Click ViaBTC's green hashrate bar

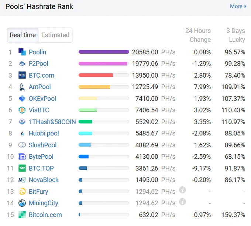[x=87, y=110]
